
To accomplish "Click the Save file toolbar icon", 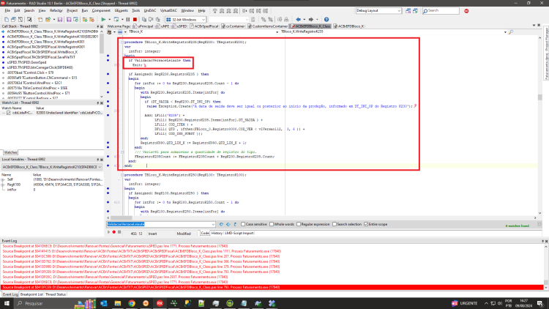I will [60, 20].
